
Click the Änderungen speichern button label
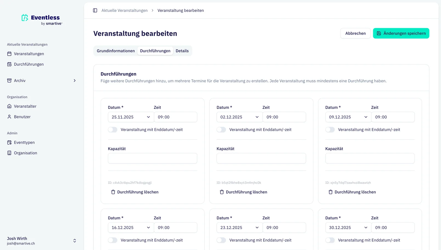405,33
